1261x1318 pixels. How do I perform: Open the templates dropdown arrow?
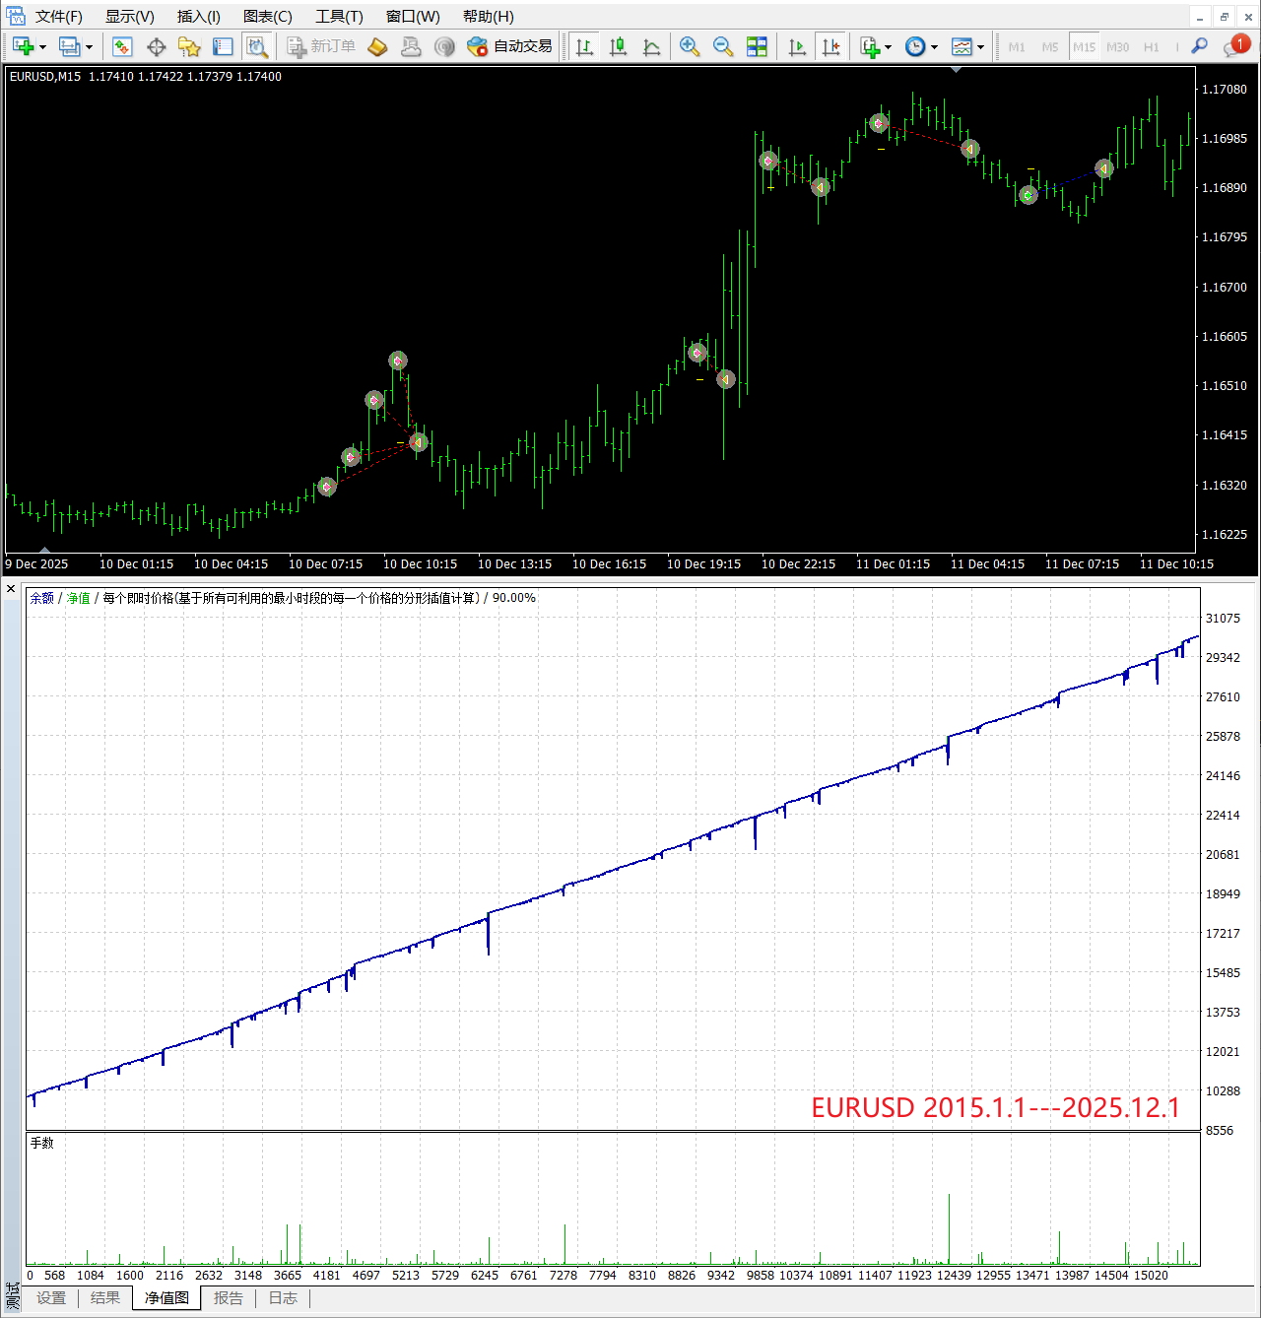coord(980,47)
